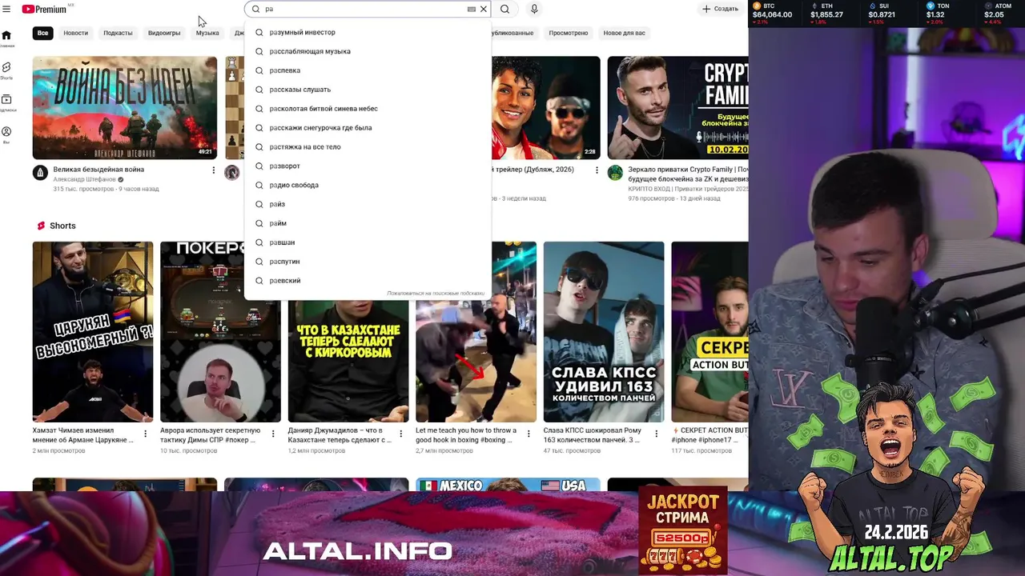1025x576 pixels.
Task: Choose suggestion "радио свобода"
Action: coord(368,185)
